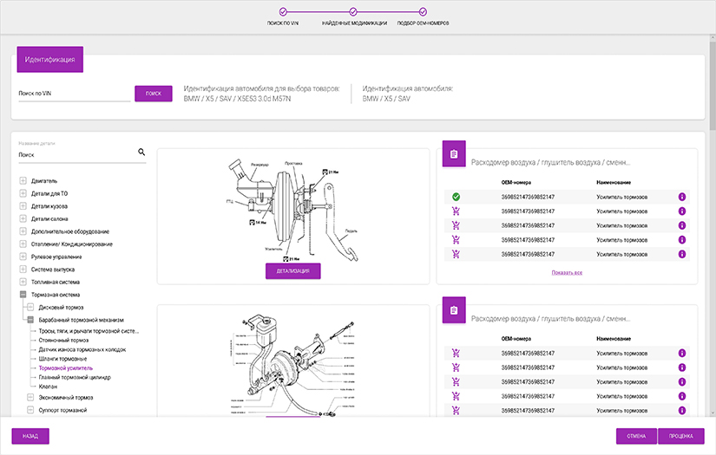Click the checkmark step icon above Найденные модификации
This screenshot has width=716, height=455.
click(x=353, y=11)
